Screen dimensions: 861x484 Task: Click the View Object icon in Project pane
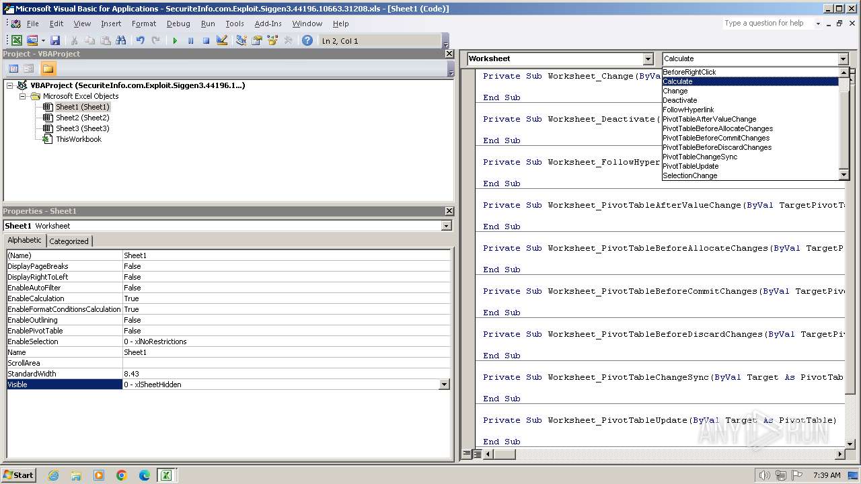[29, 69]
